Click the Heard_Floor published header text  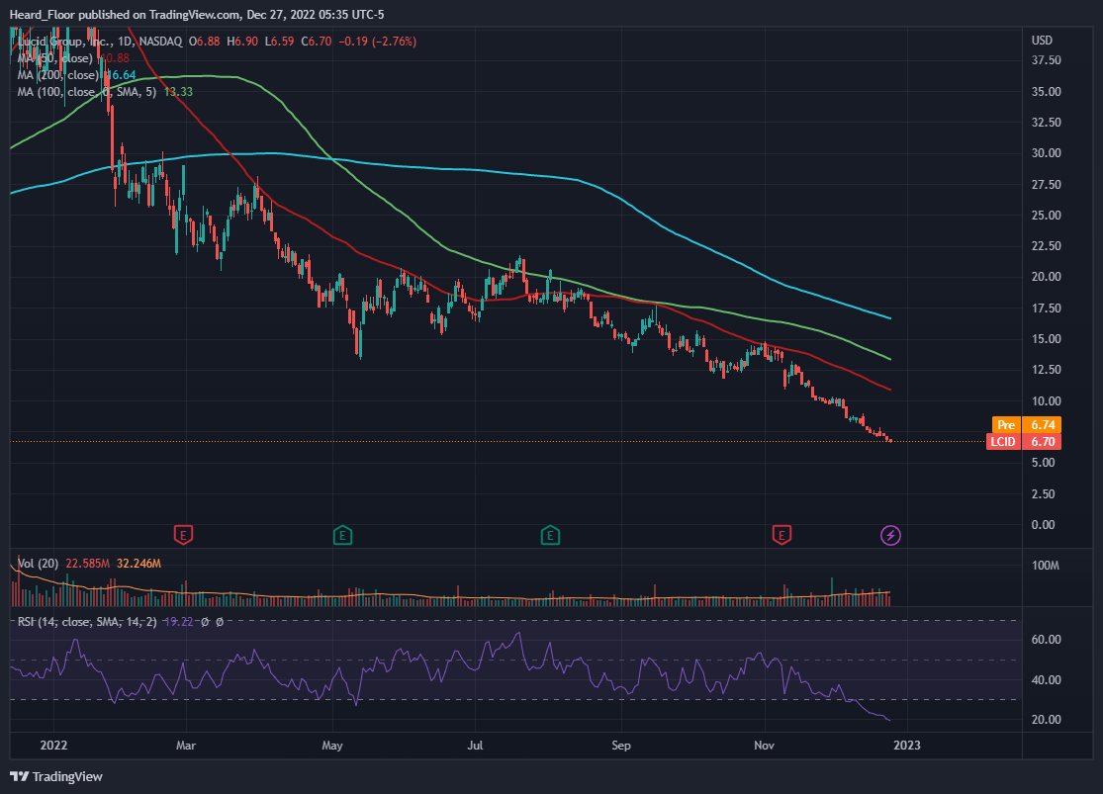click(x=197, y=15)
